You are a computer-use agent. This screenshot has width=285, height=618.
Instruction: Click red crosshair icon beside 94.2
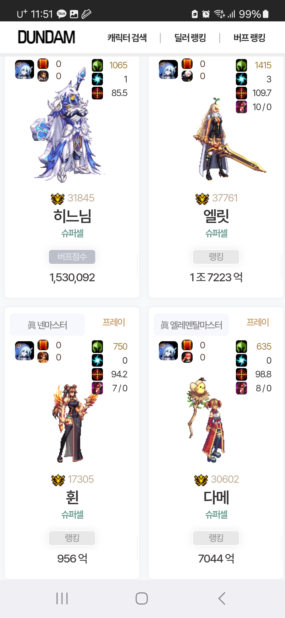[97, 374]
